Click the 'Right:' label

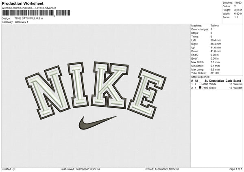point(194,44)
